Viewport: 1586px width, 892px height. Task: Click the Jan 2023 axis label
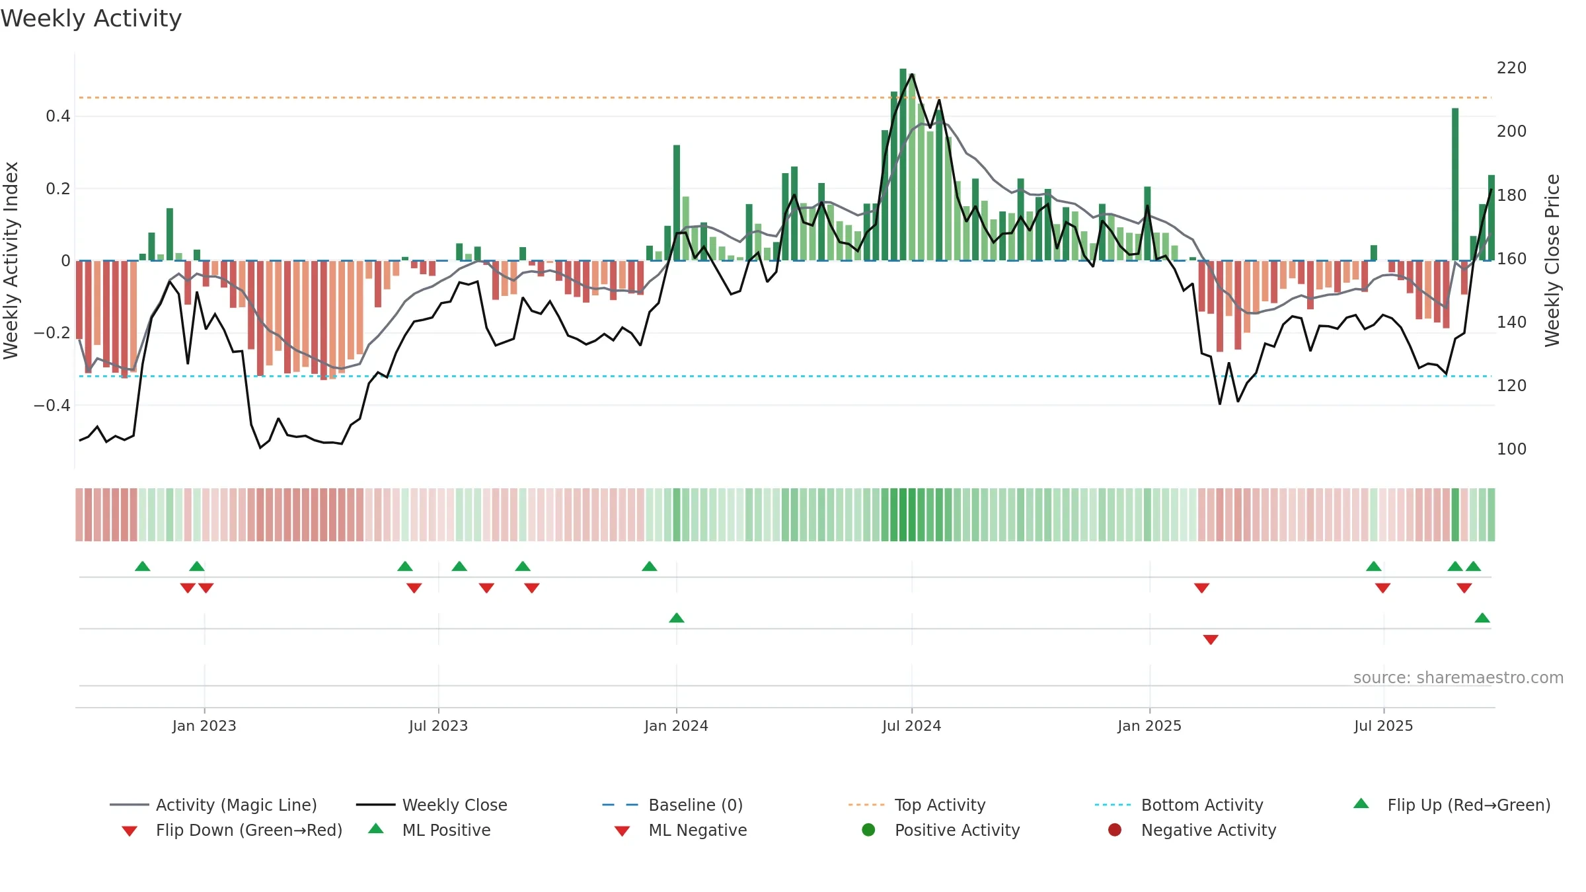click(x=204, y=725)
